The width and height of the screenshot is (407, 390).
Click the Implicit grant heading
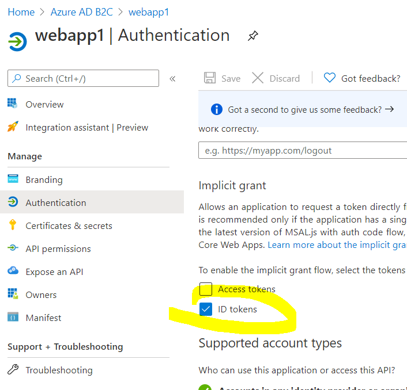point(232,186)
